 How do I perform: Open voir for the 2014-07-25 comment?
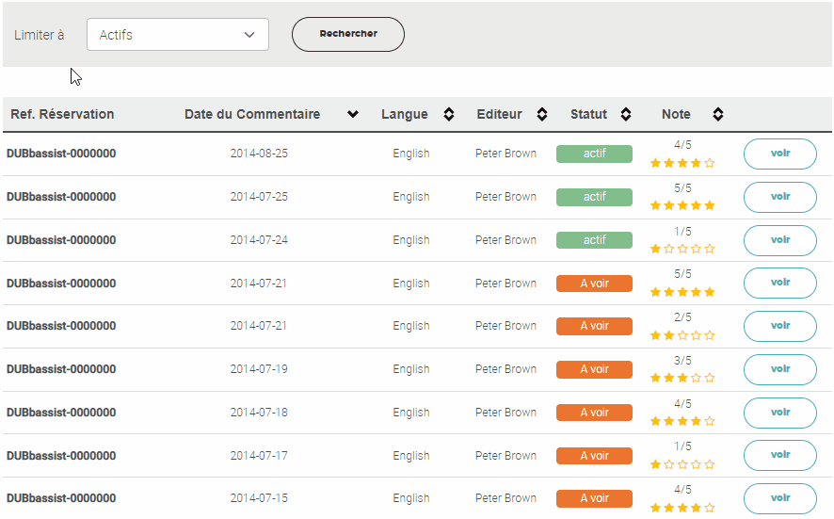(x=779, y=197)
